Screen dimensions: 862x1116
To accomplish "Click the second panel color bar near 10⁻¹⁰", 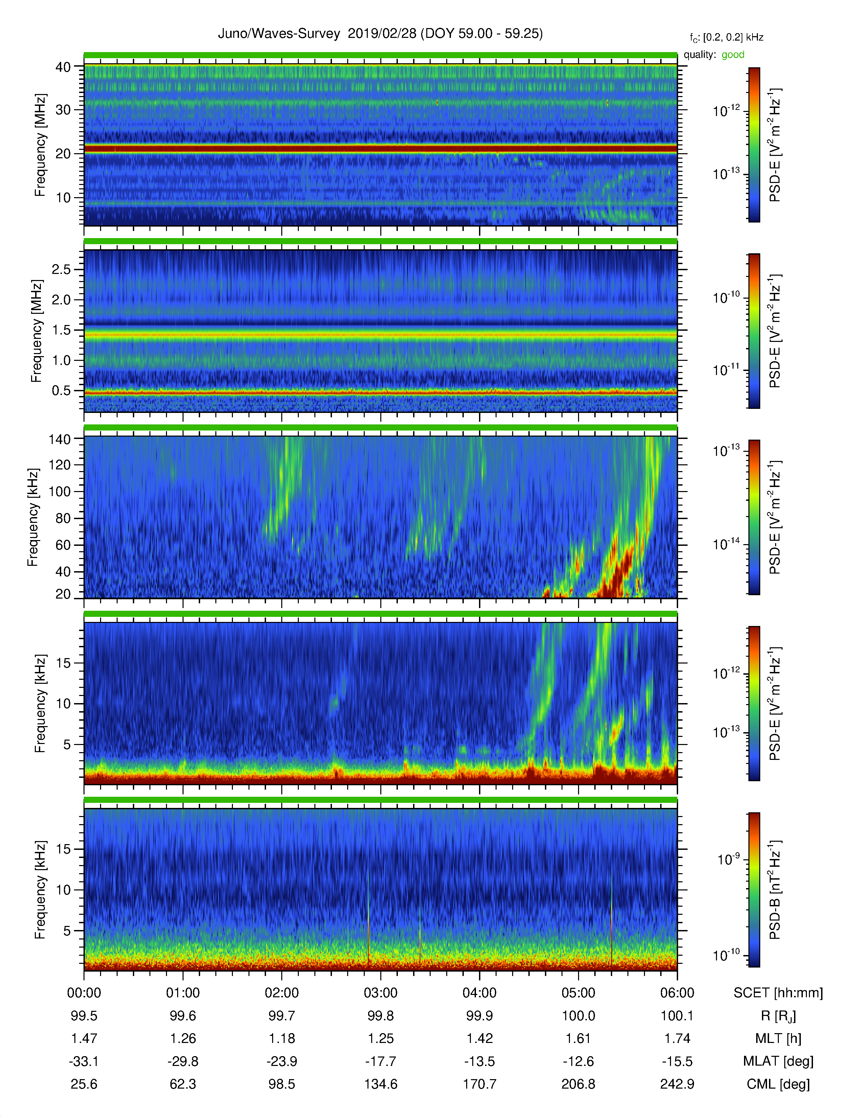I will pos(754,297).
